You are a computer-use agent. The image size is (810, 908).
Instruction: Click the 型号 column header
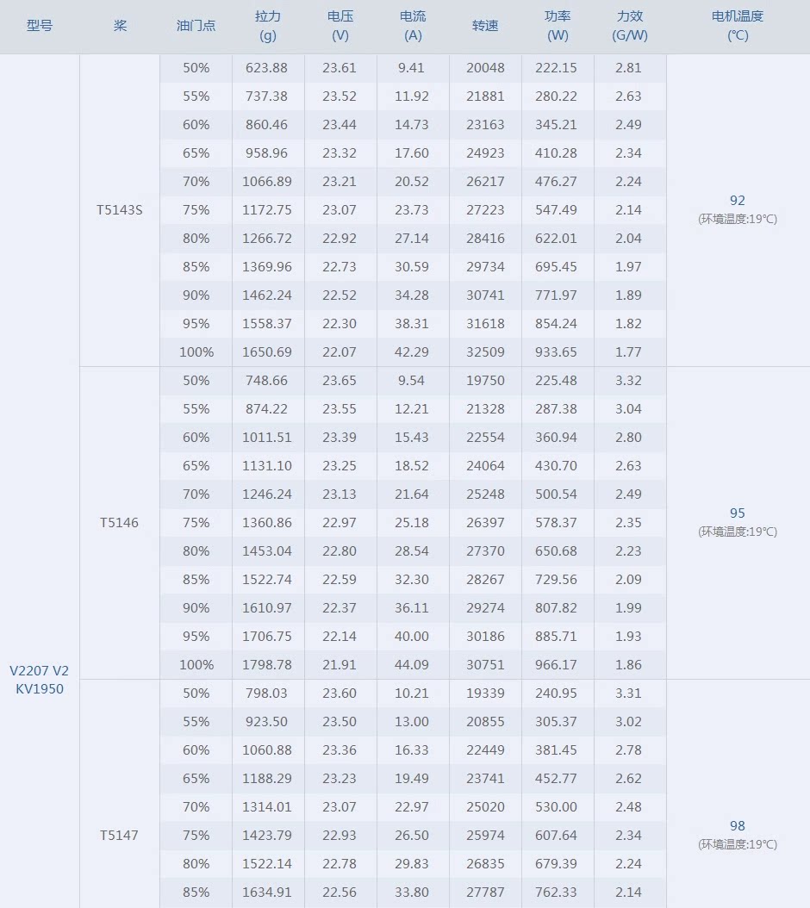[40, 26]
